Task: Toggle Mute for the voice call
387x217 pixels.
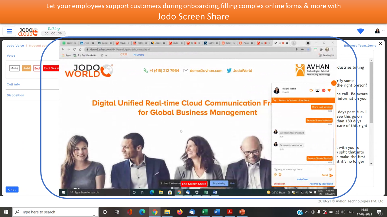Action: pyautogui.click(x=14, y=68)
